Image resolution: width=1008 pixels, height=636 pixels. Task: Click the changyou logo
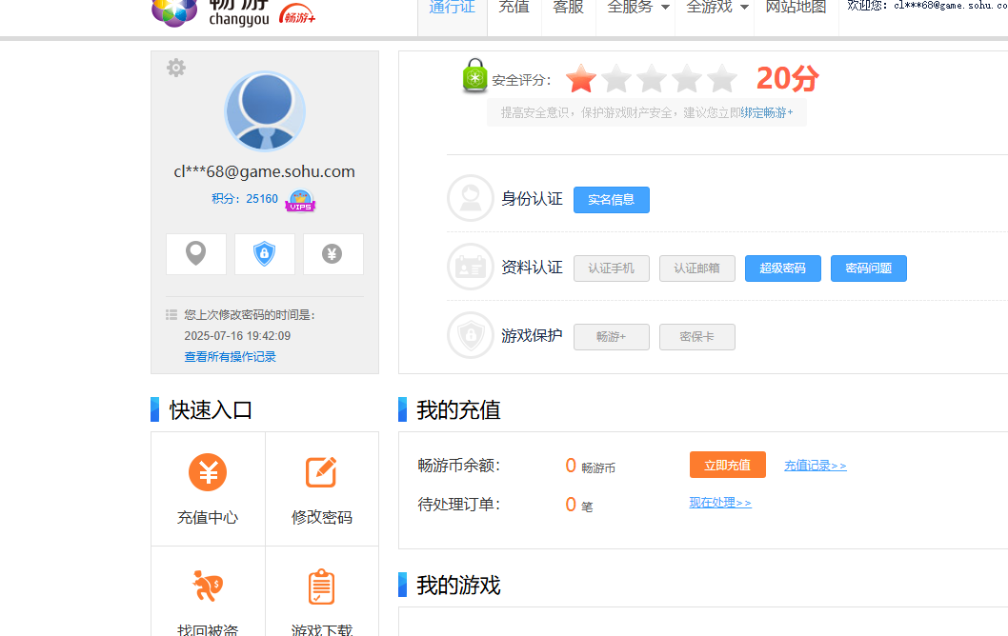point(212,12)
